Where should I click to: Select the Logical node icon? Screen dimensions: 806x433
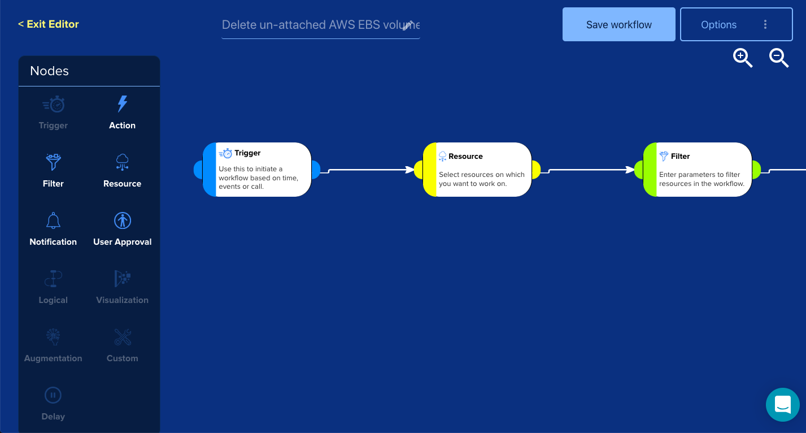[53, 279]
